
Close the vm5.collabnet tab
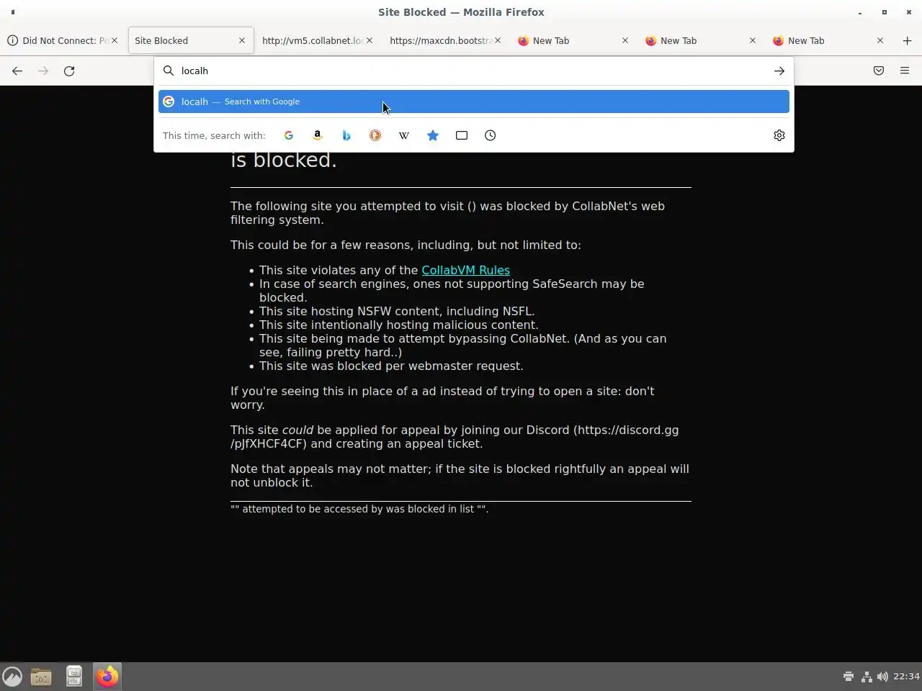(x=370, y=40)
